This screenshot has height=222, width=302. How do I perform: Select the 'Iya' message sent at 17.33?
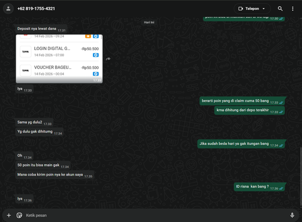click(x=24, y=89)
